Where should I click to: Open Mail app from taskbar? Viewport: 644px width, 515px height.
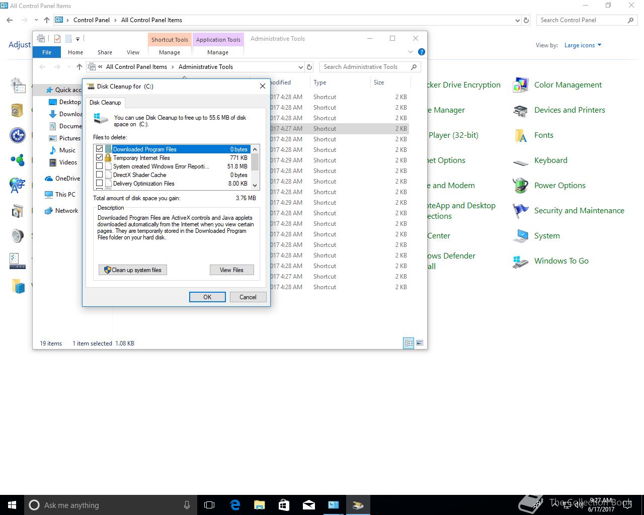click(308, 505)
